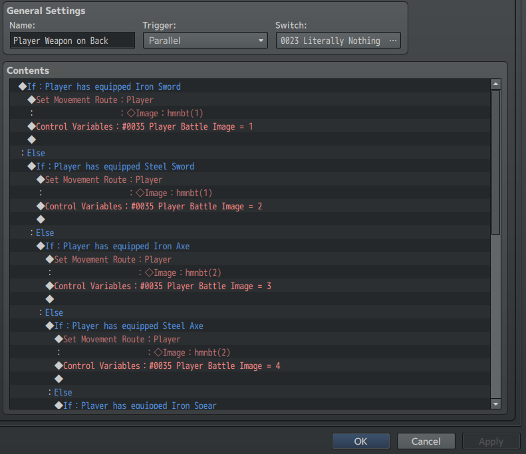Open the Trigger dropdown set to Parallel

(x=205, y=41)
